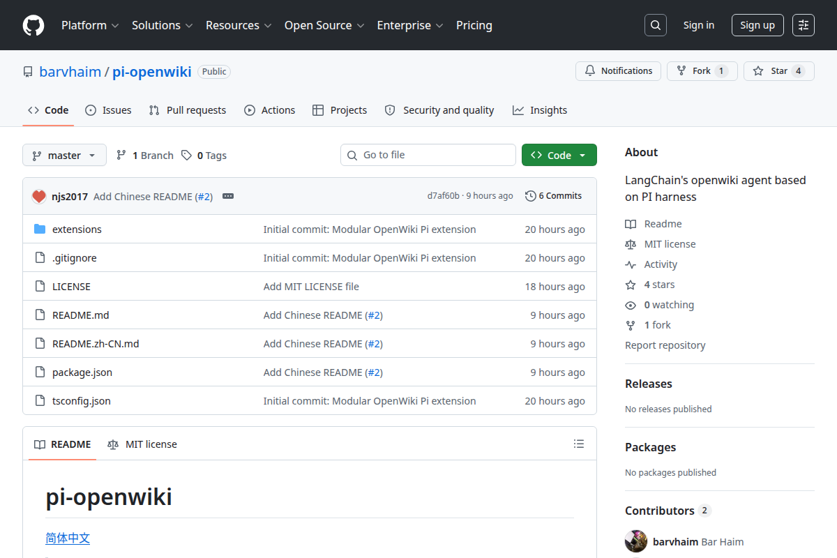The width and height of the screenshot is (837, 558).
Task: Open Security and quality tab
Action: click(439, 110)
